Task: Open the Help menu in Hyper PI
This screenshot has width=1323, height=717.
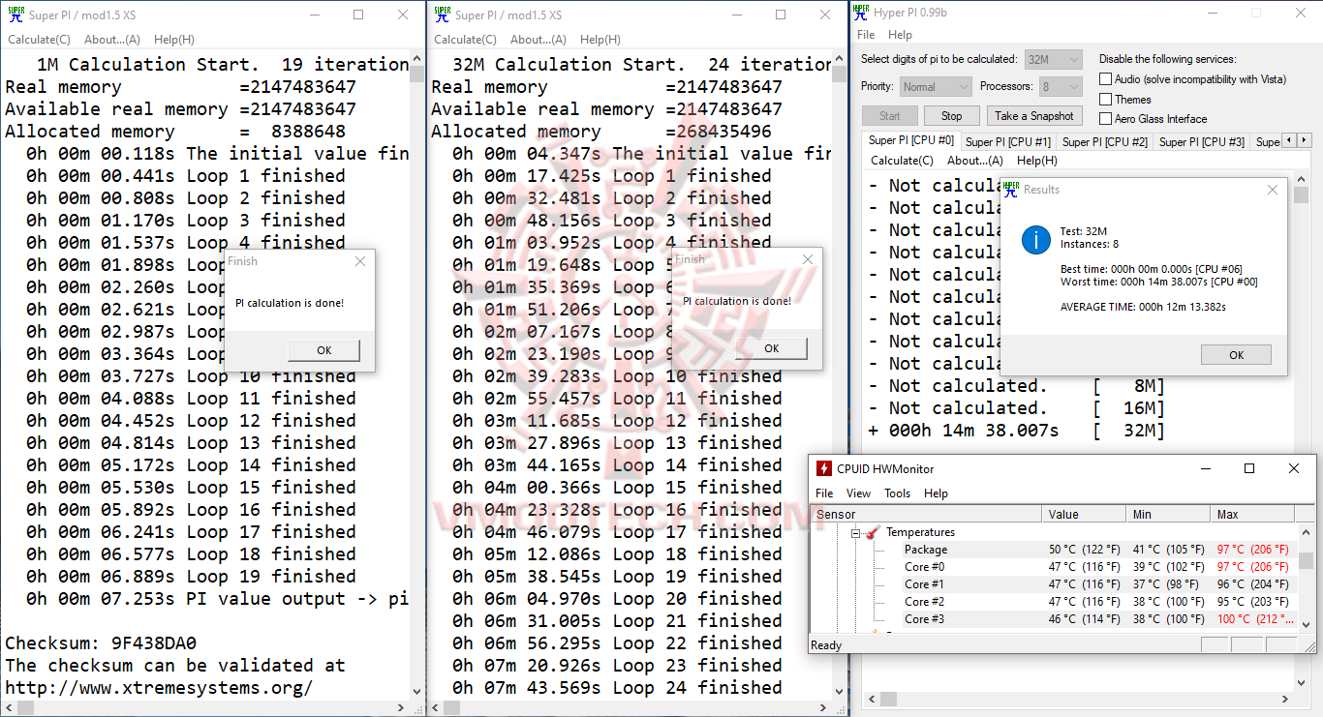Action: coord(901,35)
